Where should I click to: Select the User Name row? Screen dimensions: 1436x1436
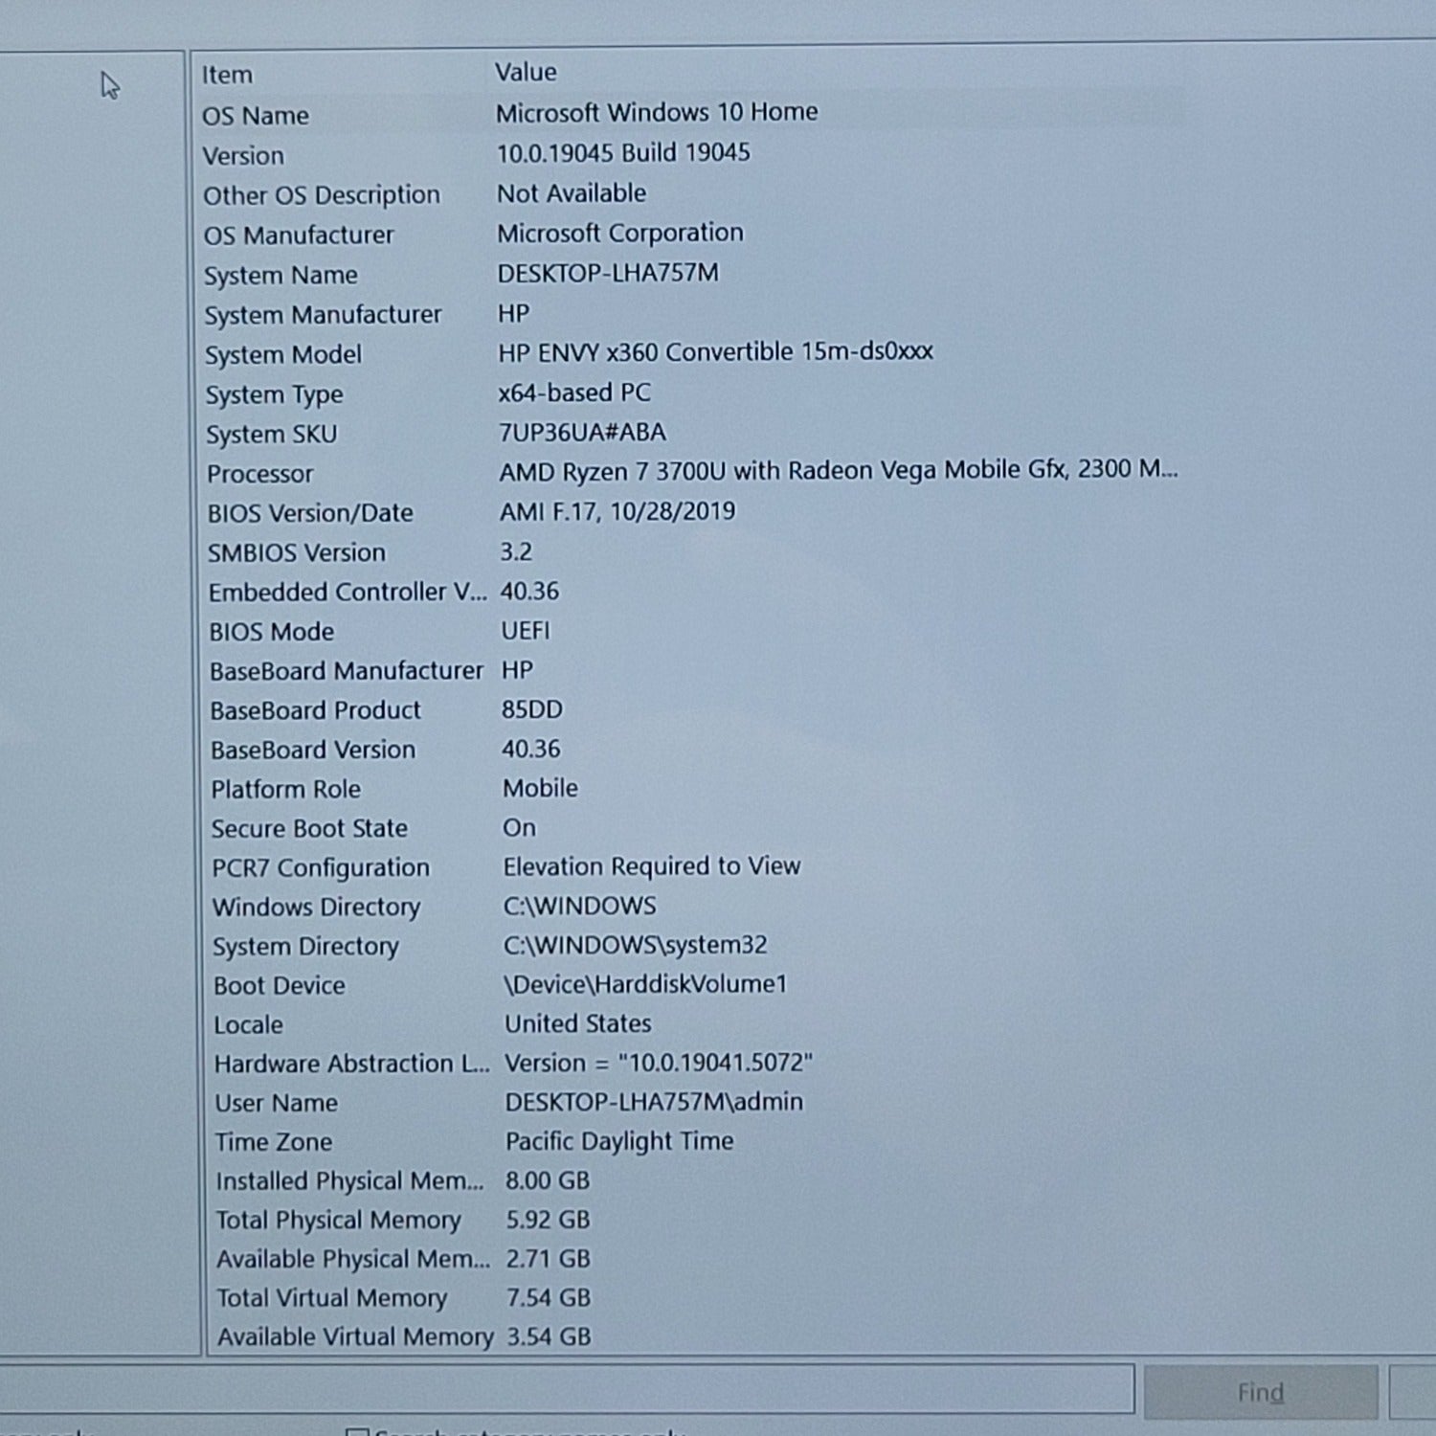(x=276, y=1103)
